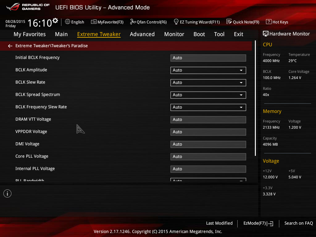
Task: Click the DRAM VTT Voltage field
Action: pos(208,120)
